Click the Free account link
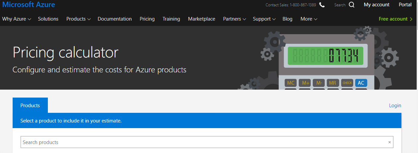This screenshot has width=418, height=153. [395, 19]
